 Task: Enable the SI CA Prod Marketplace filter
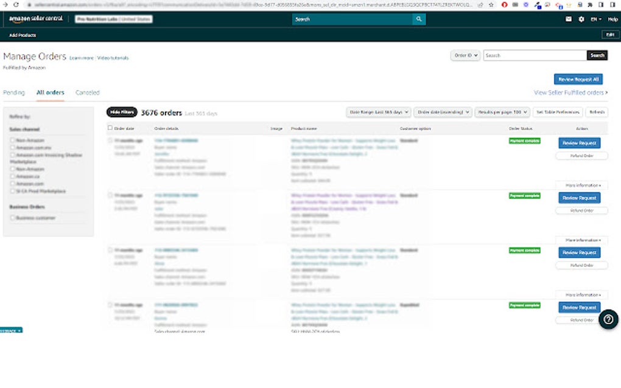(x=12, y=191)
